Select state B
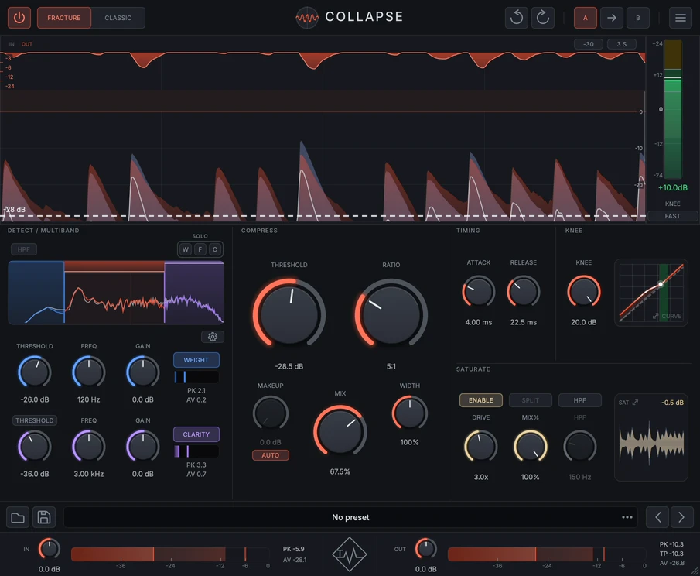The image size is (700, 576). 638,18
